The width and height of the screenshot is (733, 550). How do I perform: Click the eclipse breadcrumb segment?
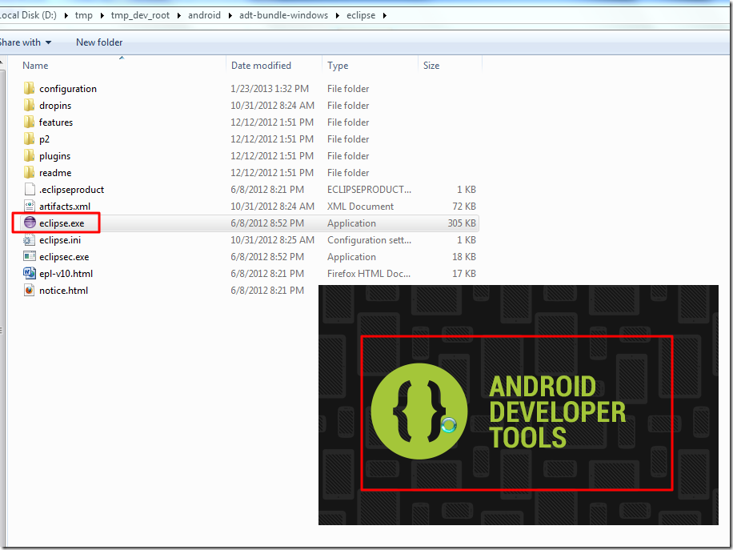(361, 15)
